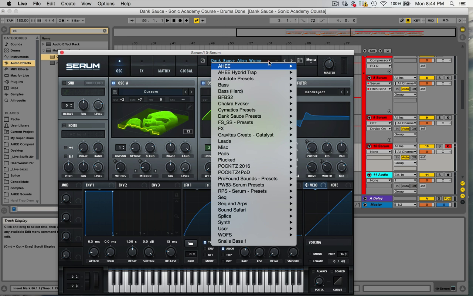This screenshot has width=473, height=296.
Task: Click the Back to Arrangement arrow
Action: click(203, 21)
